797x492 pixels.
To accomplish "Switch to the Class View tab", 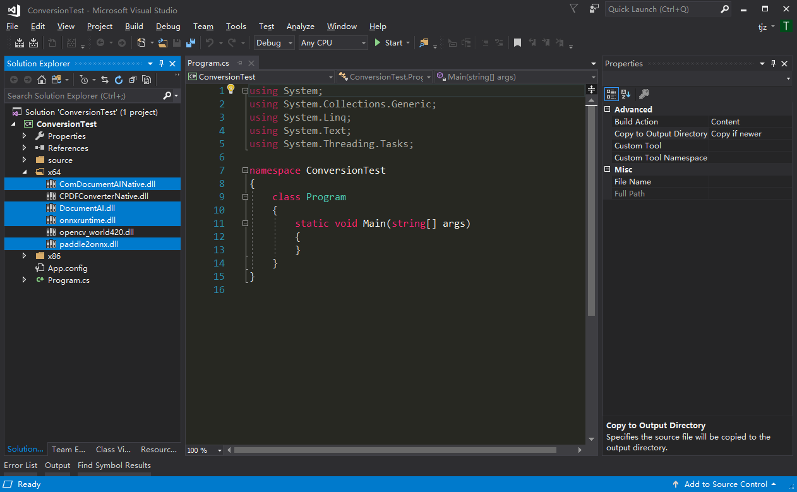I will pos(113,450).
